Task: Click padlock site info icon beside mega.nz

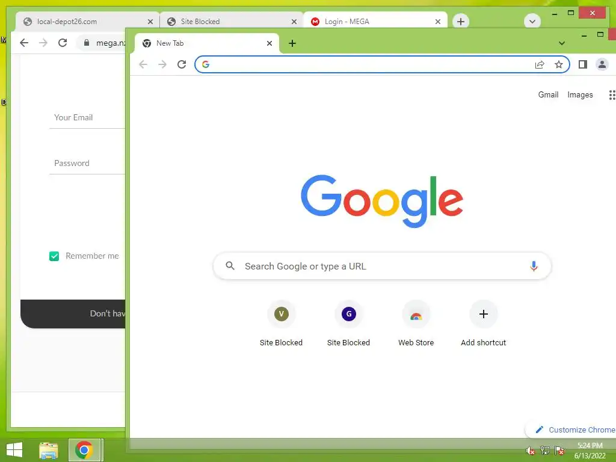Action: point(87,43)
